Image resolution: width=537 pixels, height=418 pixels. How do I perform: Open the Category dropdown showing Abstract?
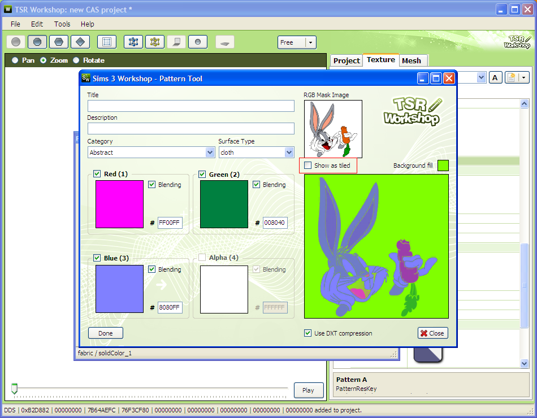pyautogui.click(x=210, y=153)
